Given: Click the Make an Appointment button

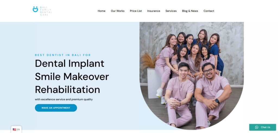Looking at the screenshot, I should [56, 108].
